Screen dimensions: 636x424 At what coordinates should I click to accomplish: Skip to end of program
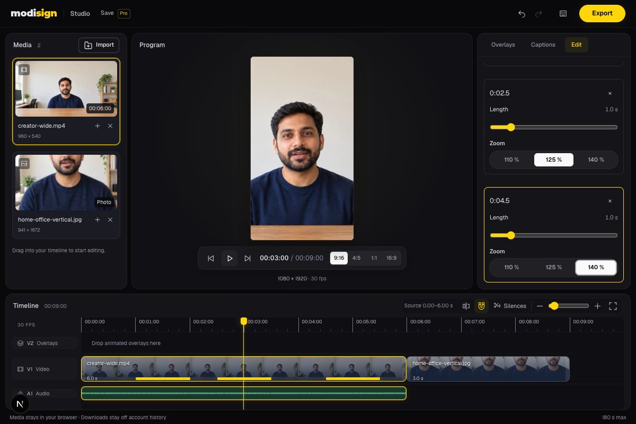click(x=248, y=258)
